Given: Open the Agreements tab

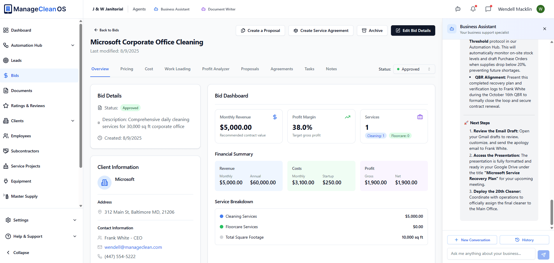Looking at the screenshot, I should 282,69.
